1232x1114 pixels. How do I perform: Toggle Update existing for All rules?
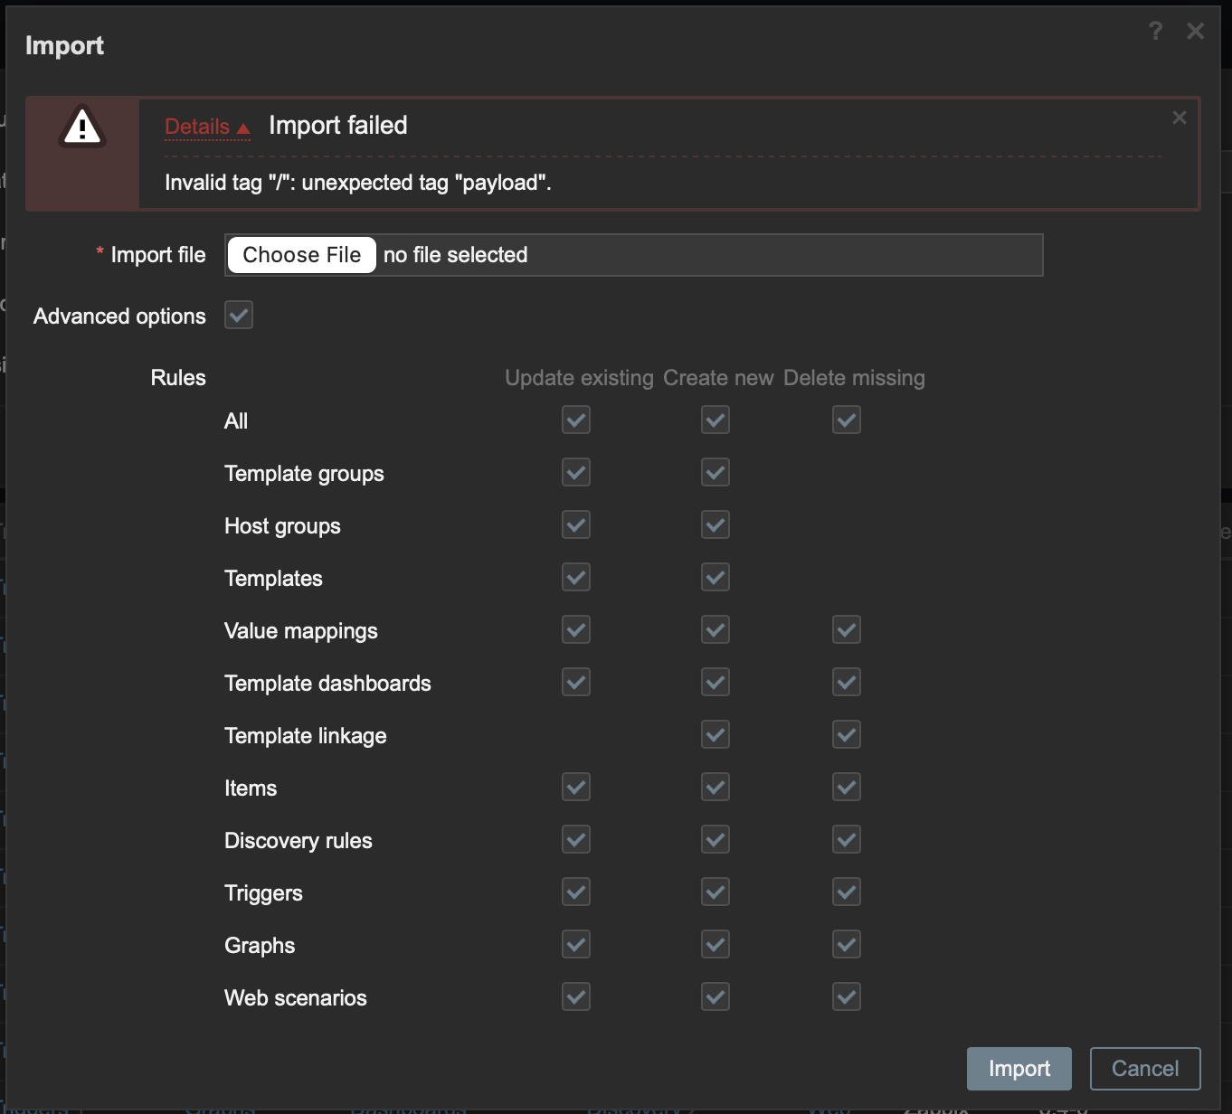click(576, 420)
